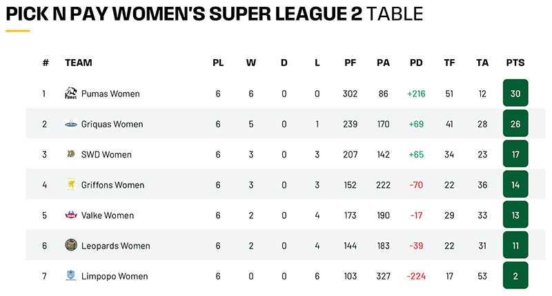552x296 pixels.
Task: Click the -224 point difference value
Action: point(416,276)
